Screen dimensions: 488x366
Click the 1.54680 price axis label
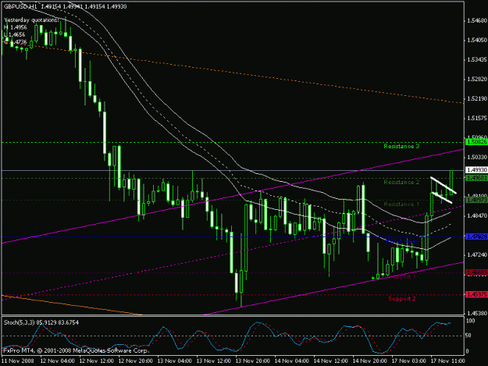476,20
